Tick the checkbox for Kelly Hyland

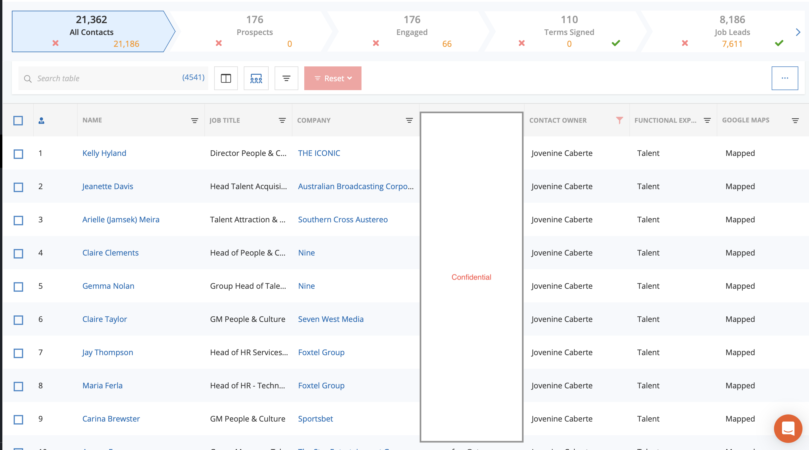click(x=18, y=154)
